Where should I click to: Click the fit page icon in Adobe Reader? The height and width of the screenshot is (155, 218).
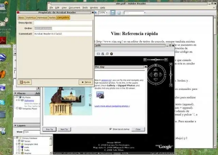119,13
